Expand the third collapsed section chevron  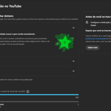pos(74,71)
